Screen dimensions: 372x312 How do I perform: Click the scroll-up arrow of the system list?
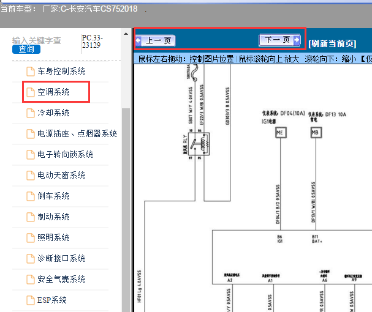126,34
